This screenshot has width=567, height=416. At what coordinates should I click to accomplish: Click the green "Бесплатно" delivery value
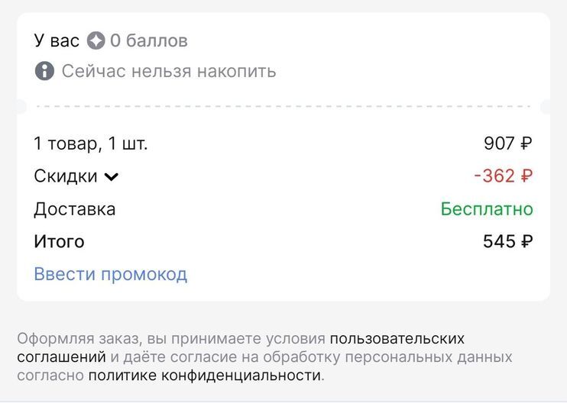487,209
